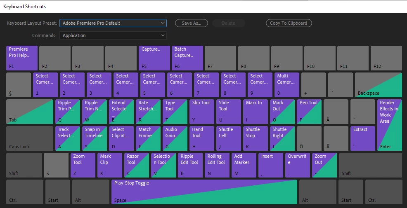407x208 pixels.
Task: Click the right Alt modifier key
Action: (x=318, y=192)
